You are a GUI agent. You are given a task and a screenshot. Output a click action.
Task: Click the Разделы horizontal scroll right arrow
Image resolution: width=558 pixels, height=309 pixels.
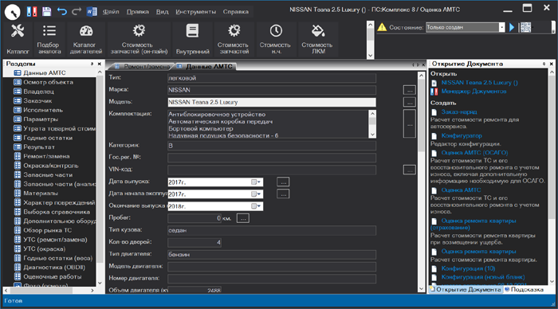click(92, 290)
